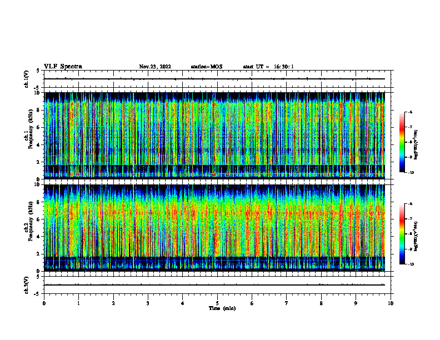
Task: Click the '5' voltage tick of ch.1(V) panel
Action: [x=38, y=71]
